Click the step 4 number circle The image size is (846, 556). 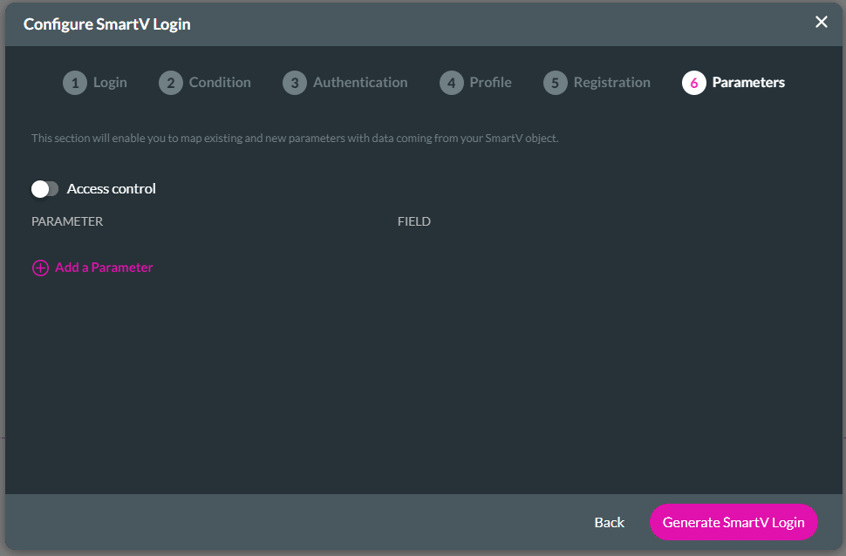tap(451, 83)
